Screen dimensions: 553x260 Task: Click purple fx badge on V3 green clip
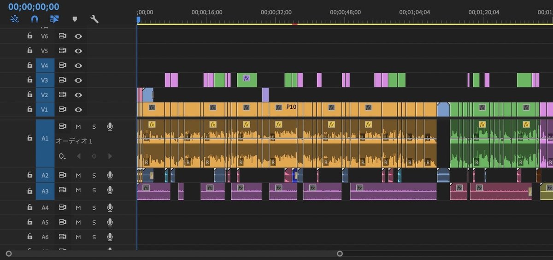(x=246, y=78)
